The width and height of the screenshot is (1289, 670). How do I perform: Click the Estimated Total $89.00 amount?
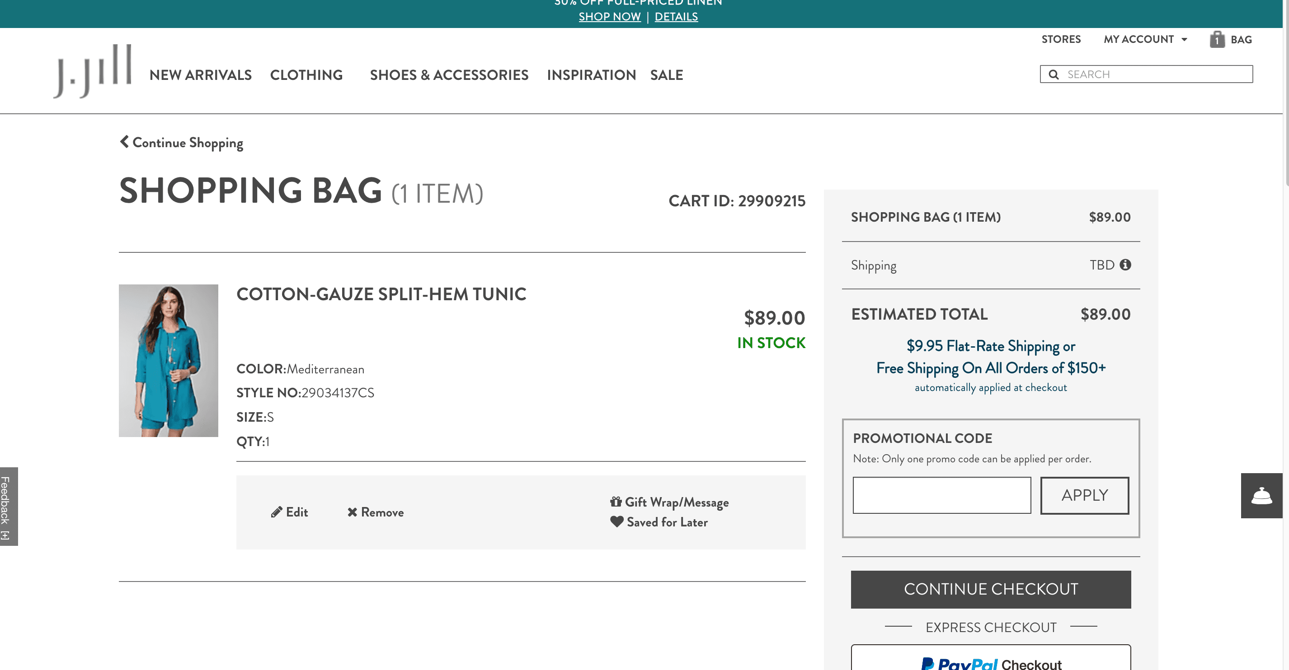pos(1106,314)
